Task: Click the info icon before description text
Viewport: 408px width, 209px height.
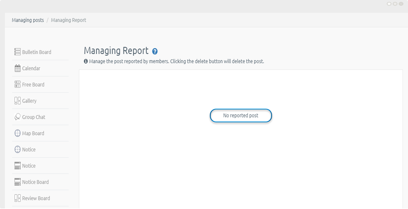Action: 86,61
